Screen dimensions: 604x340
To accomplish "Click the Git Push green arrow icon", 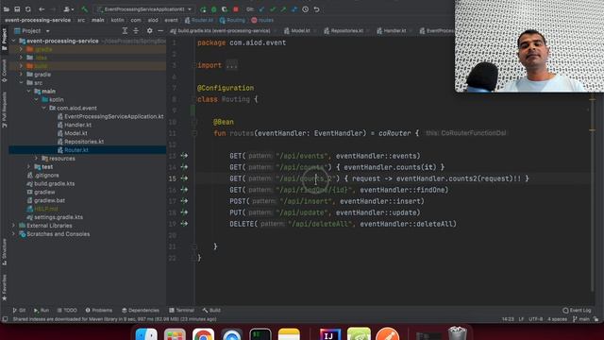I will (x=283, y=9).
